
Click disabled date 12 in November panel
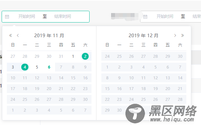point(37,78)
